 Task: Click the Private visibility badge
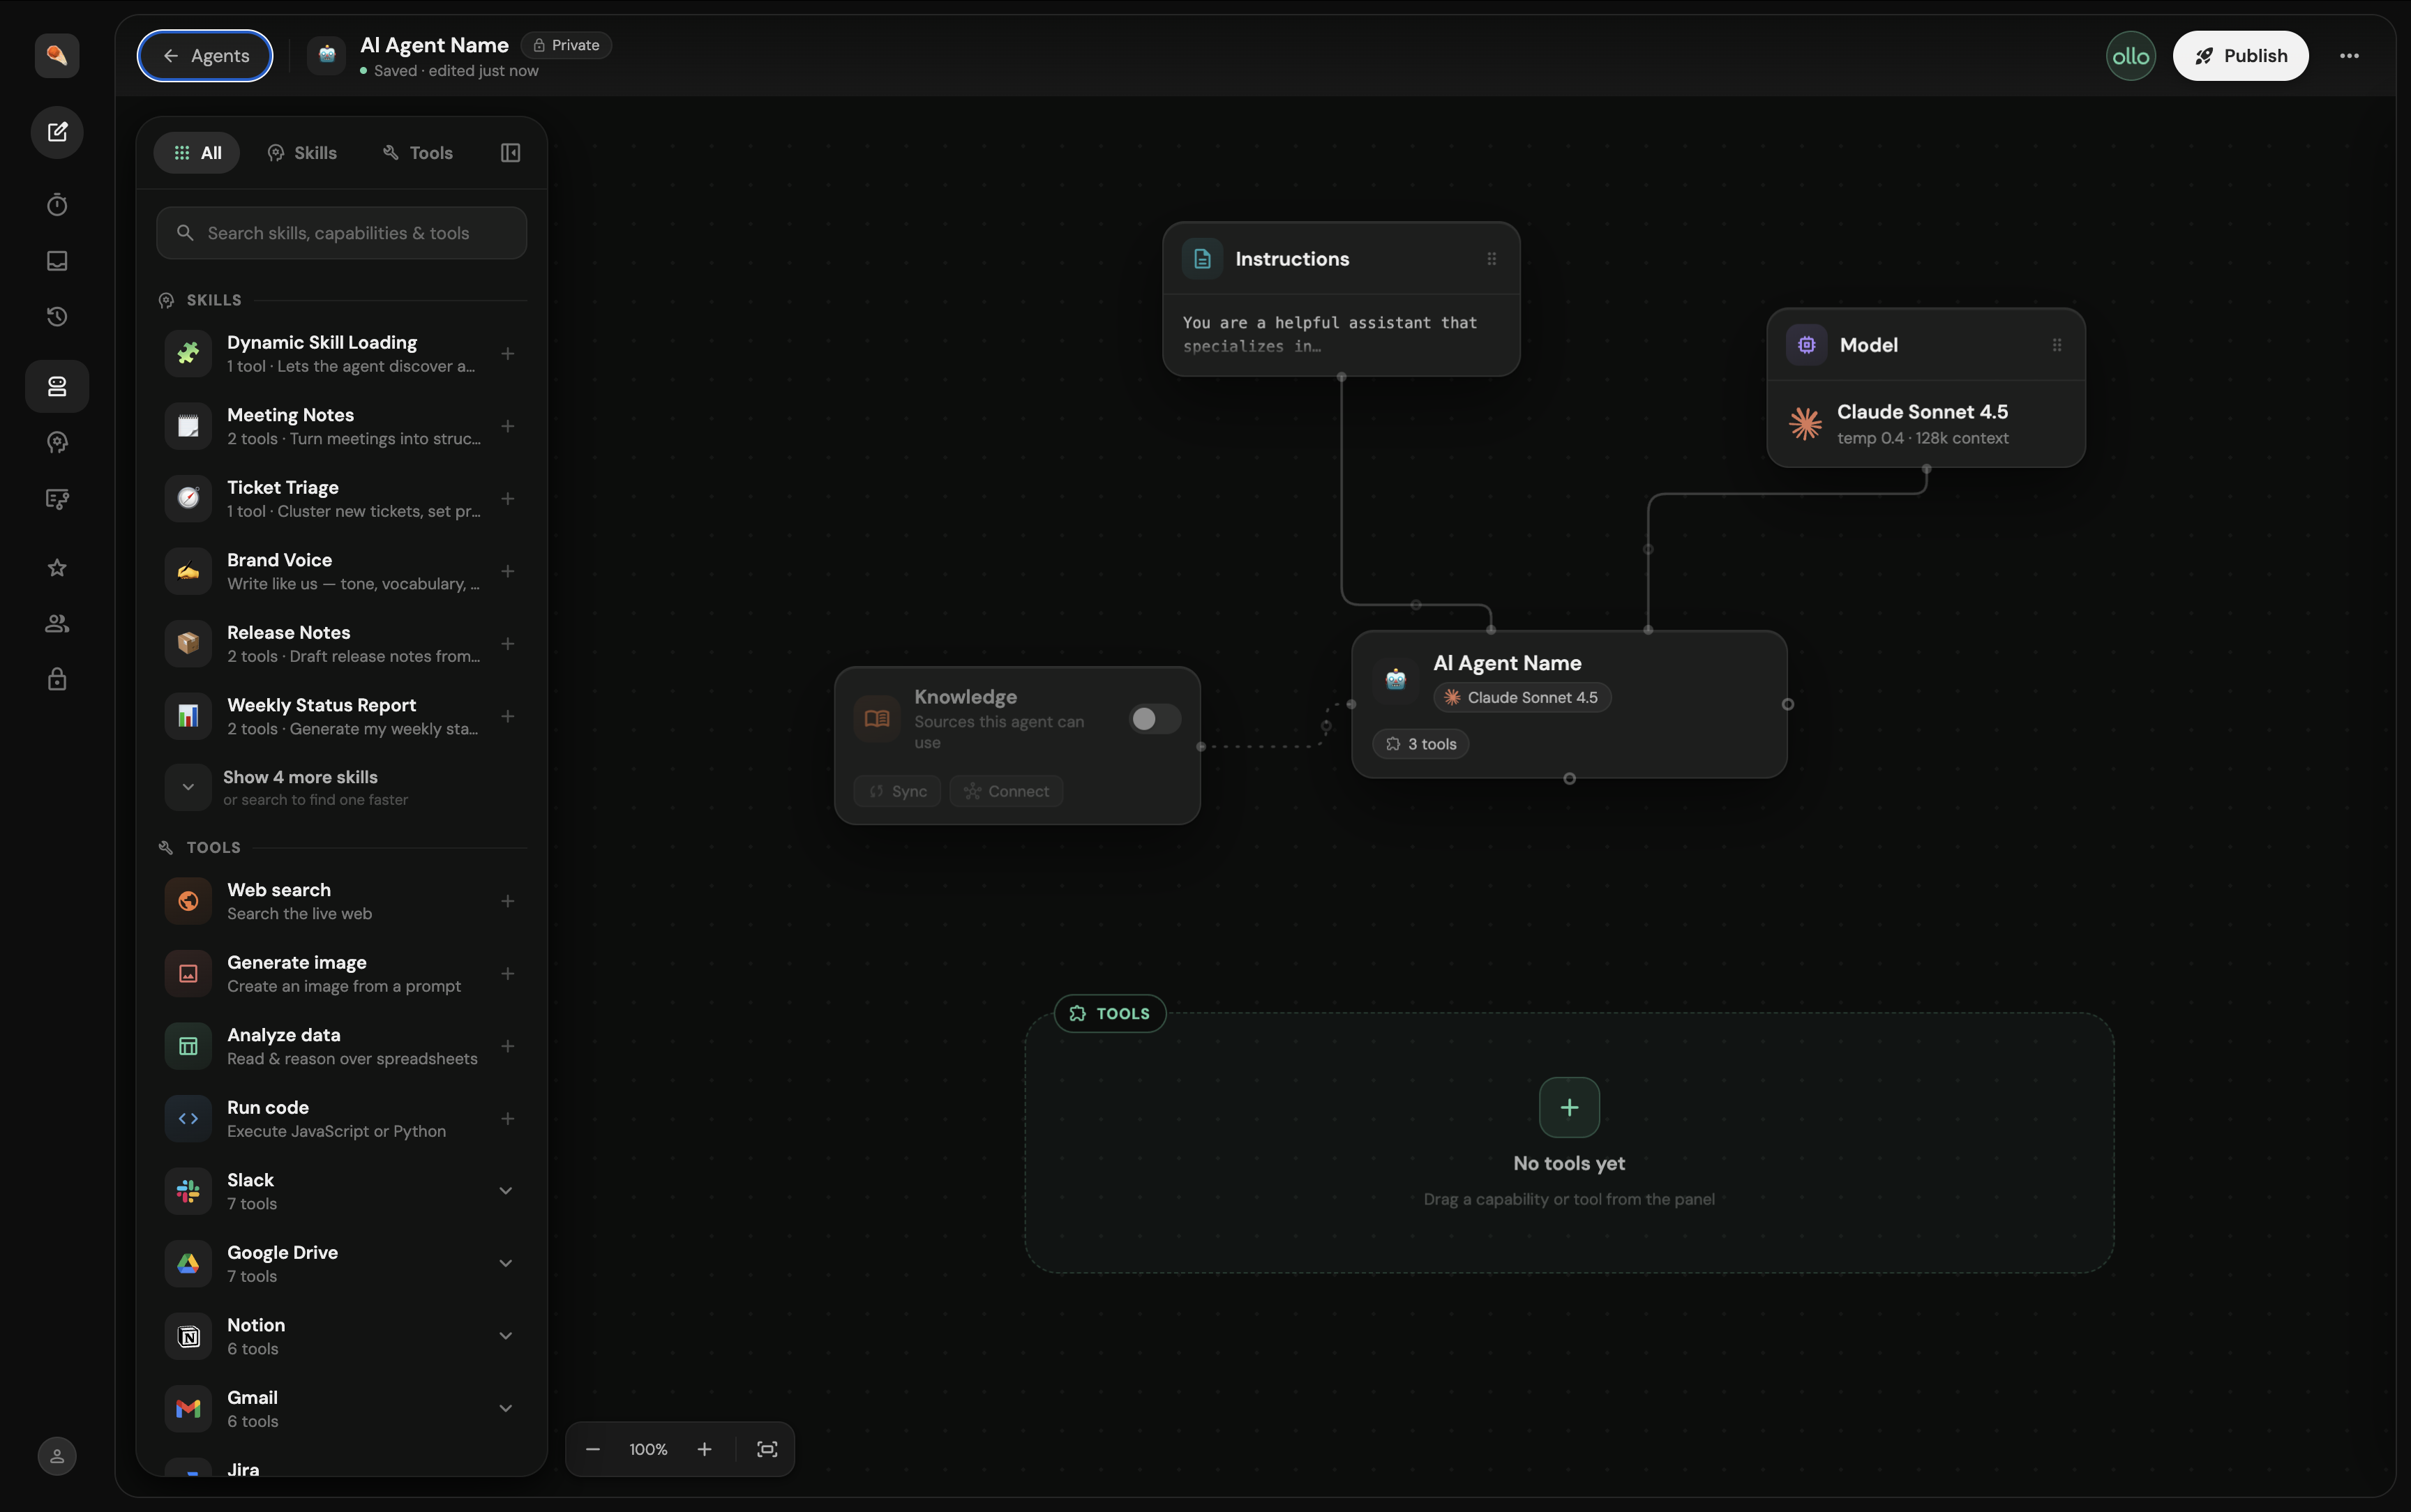tap(566, 45)
